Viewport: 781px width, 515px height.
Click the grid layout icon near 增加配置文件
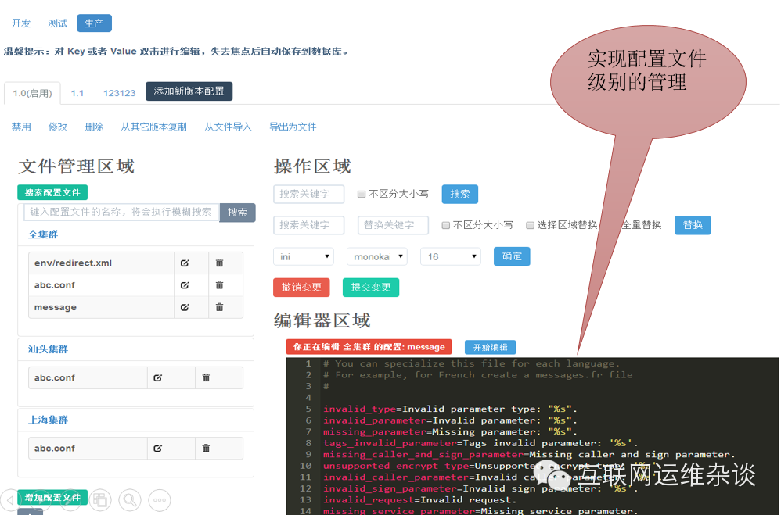(100, 500)
